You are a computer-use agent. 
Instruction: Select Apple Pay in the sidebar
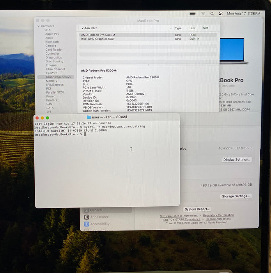click(x=52, y=34)
